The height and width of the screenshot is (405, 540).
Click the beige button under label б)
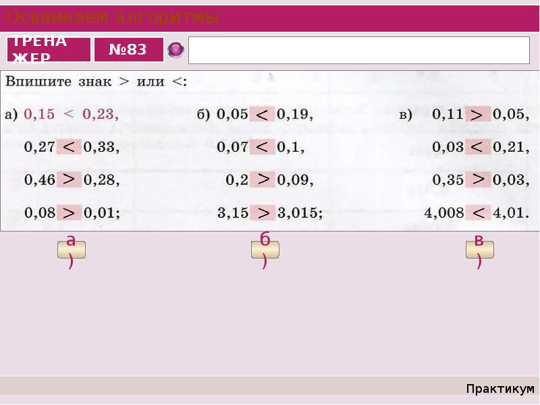[265, 250]
